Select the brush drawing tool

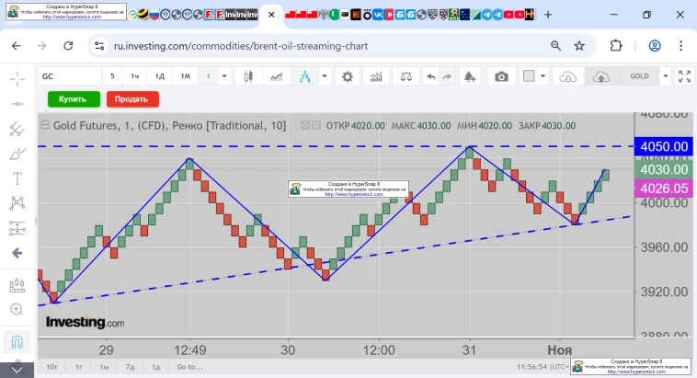pos(17,154)
